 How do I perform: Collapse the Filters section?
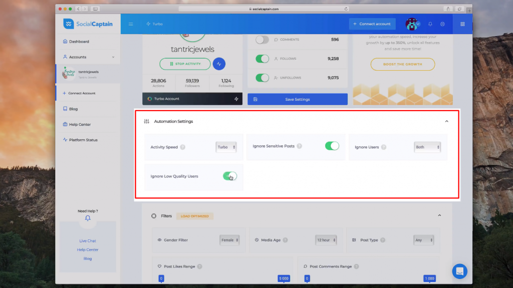pos(439,215)
